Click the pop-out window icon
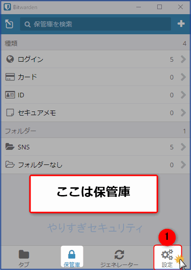 click(9, 24)
